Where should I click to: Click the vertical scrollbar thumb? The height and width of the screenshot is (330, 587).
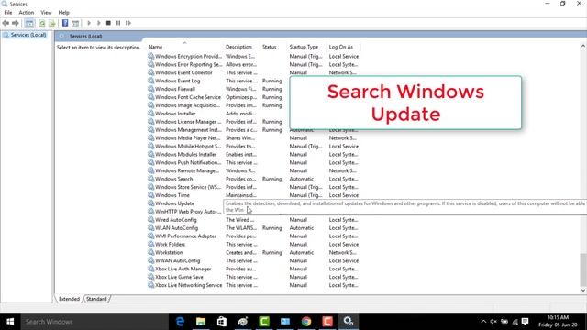tap(583, 269)
